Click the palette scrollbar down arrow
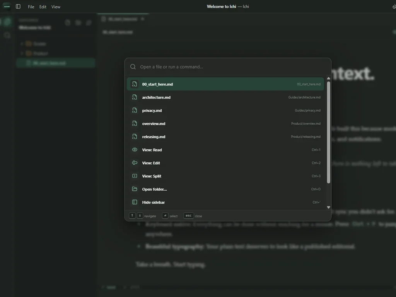396x297 pixels. pos(329,207)
